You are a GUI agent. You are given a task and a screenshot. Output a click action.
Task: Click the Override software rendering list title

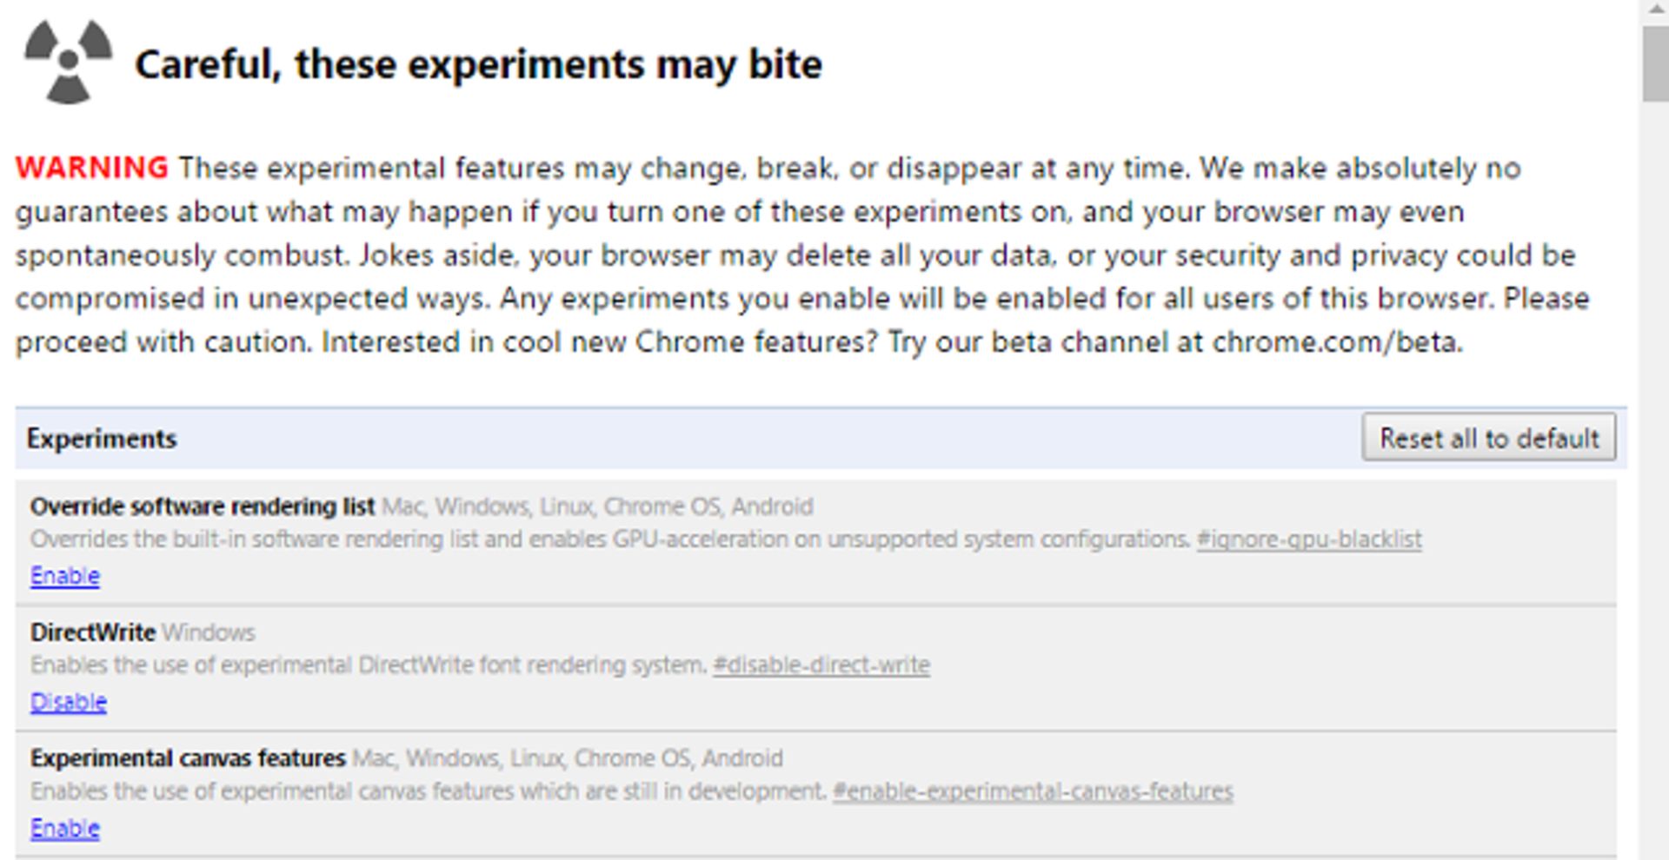203,506
